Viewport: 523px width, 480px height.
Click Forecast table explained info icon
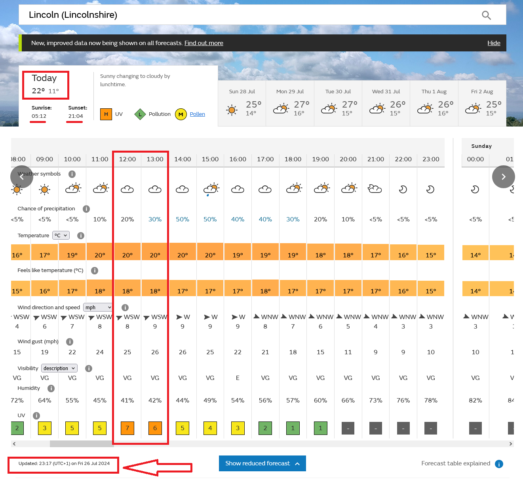(499, 464)
